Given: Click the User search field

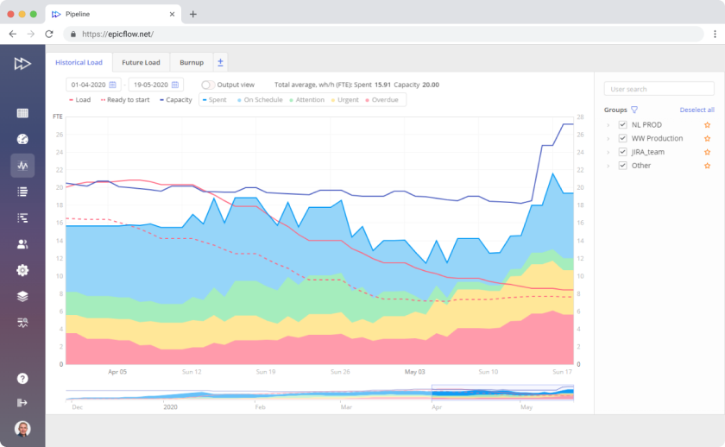Looking at the screenshot, I should click(x=659, y=89).
